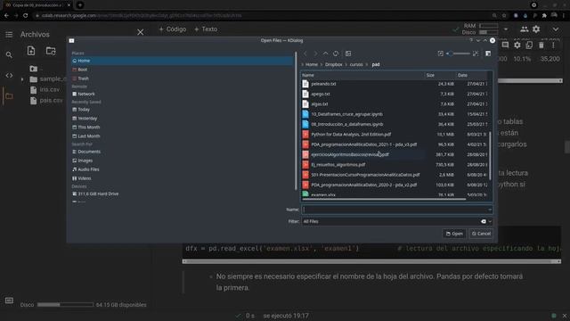Open the Filter All Files dropdown

[x=490, y=221]
